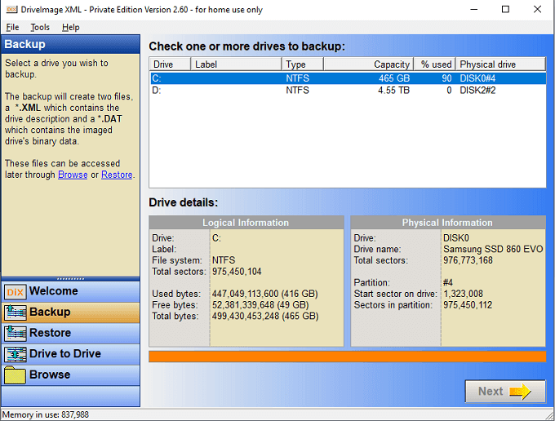Click the DiX Welcome icon in sidebar
The width and height of the screenshot is (555, 421).
tap(16, 291)
